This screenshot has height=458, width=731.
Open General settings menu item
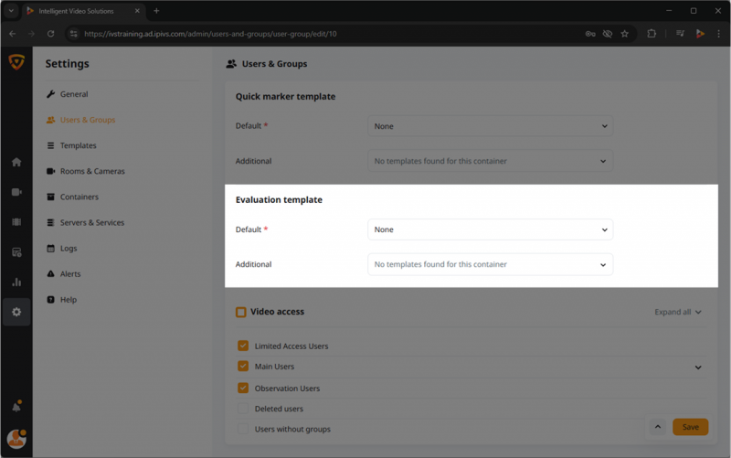(67, 94)
